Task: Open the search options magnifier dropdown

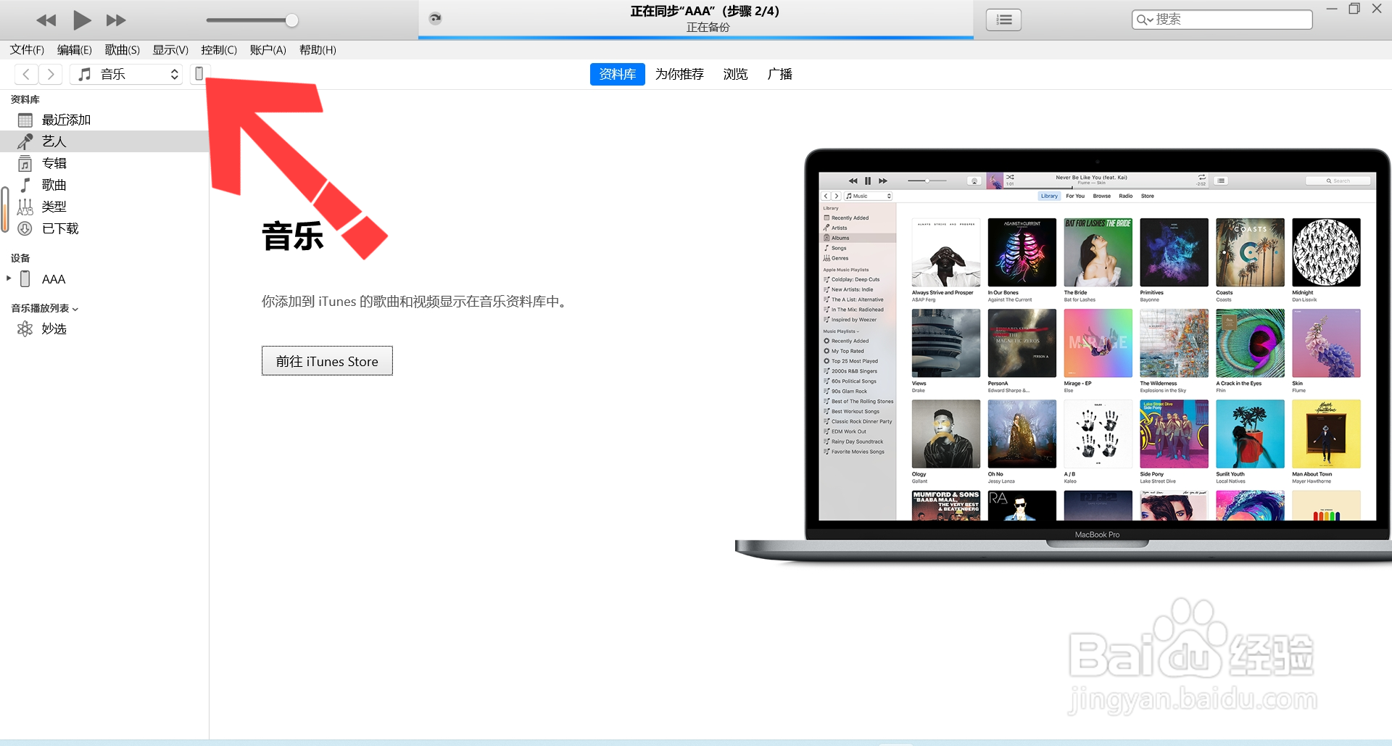Action: [1145, 20]
